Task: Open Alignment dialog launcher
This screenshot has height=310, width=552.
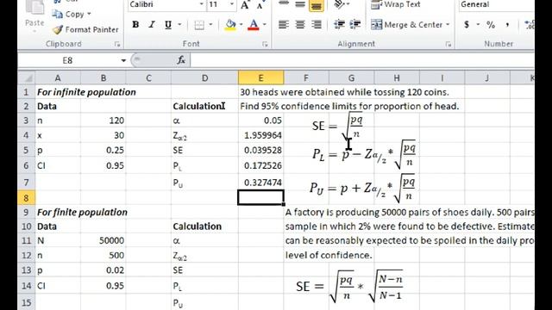Action: click(x=448, y=44)
